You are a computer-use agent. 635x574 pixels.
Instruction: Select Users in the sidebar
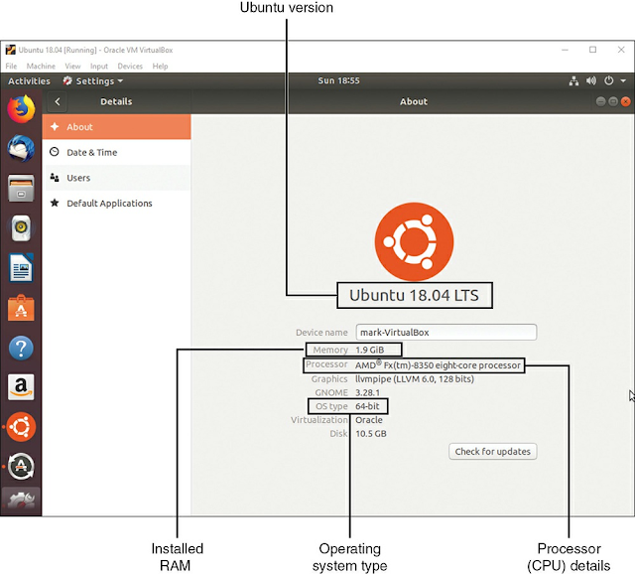[x=117, y=178]
